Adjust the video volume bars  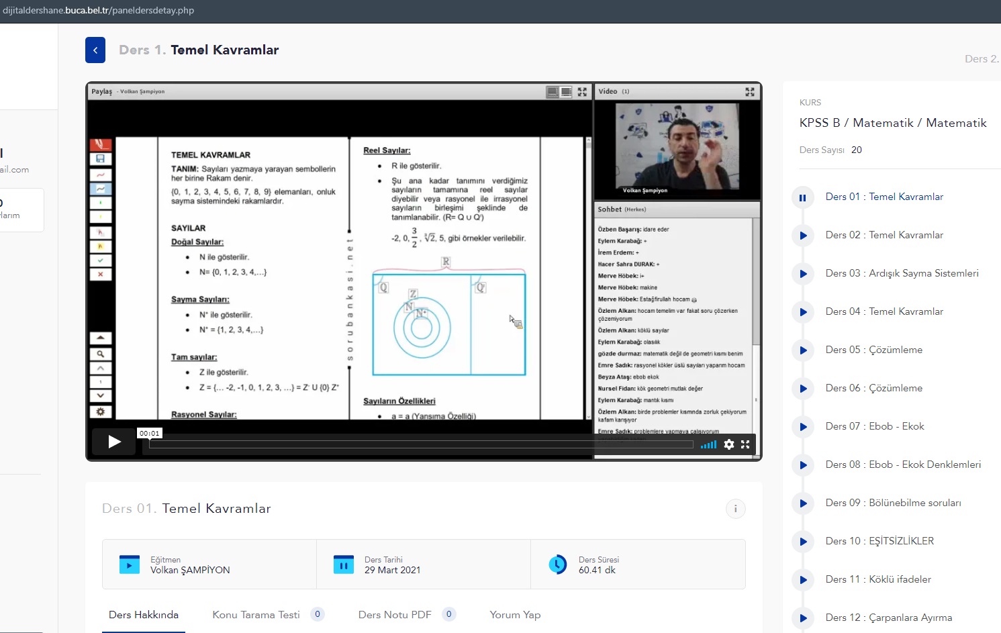tap(708, 444)
